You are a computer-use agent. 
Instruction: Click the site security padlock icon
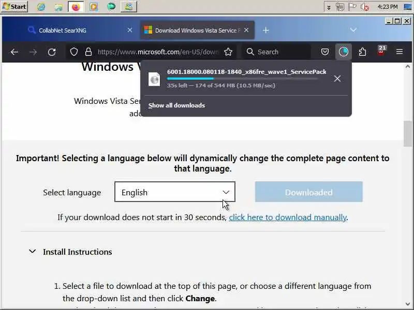pos(88,52)
